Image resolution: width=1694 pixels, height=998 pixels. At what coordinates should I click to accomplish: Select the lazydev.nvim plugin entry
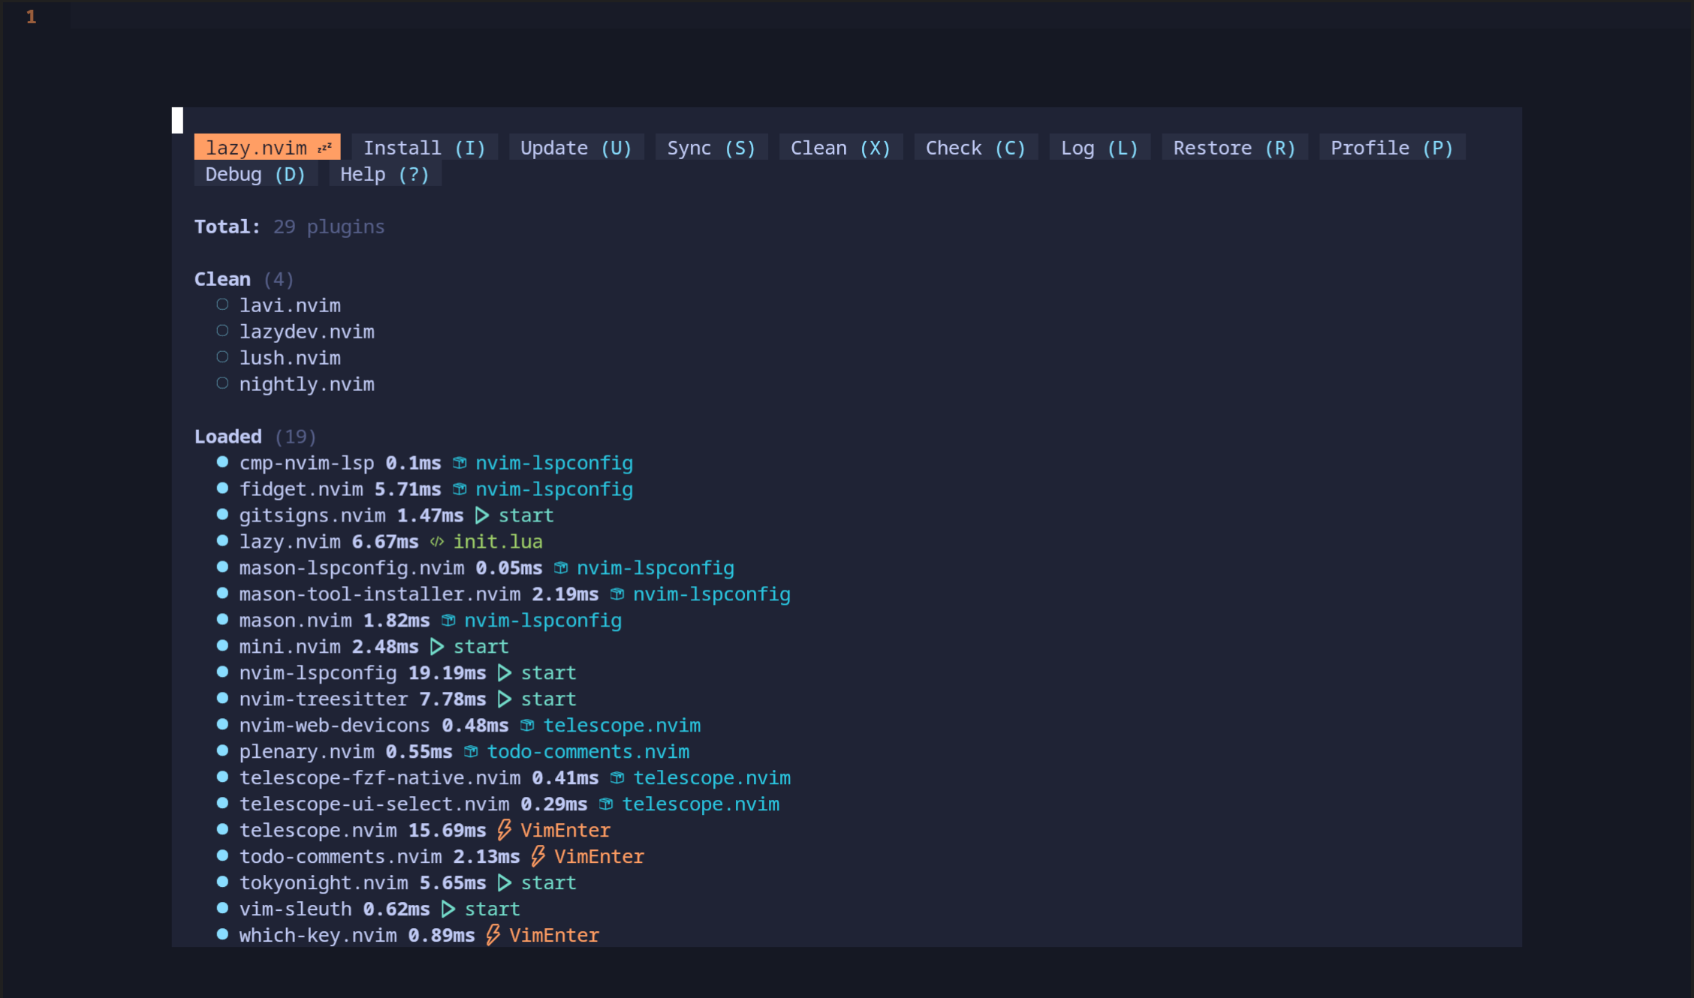(x=306, y=332)
